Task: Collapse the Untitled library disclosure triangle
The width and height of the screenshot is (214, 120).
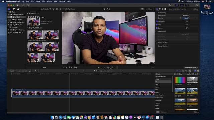Action: pos(8,27)
